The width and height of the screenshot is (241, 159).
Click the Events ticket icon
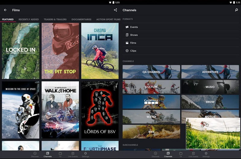click(x=127, y=27)
